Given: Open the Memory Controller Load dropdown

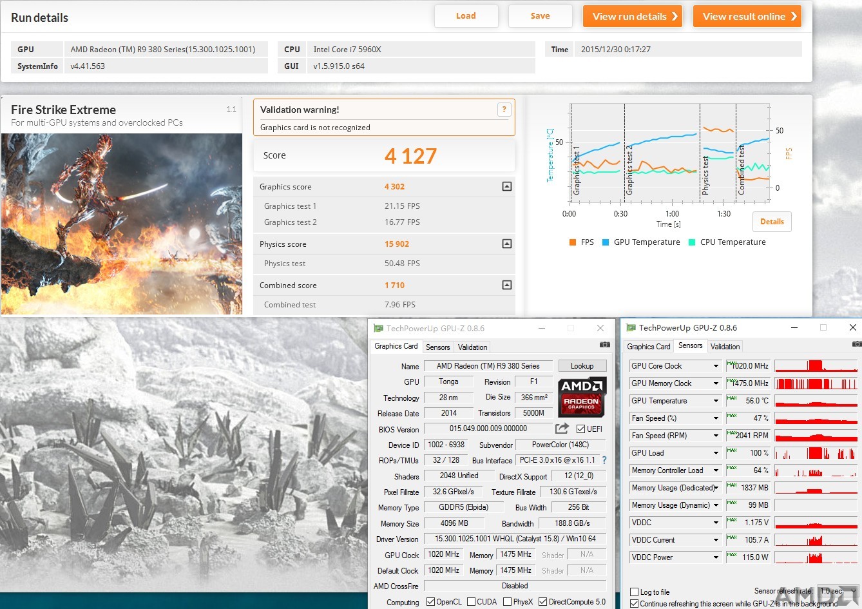Looking at the screenshot, I should pos(716,470).
